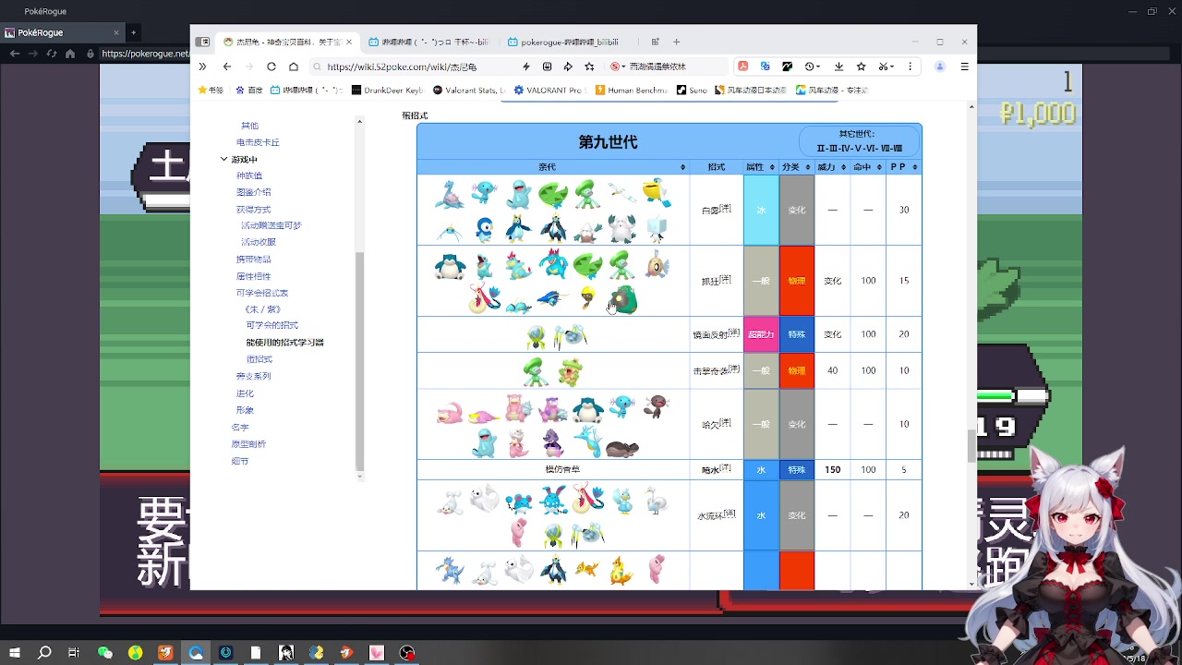The height and width of the screenshot is (665, 1182).
Task: Click the share arrow icon in address bar
Action: [568, 66]
